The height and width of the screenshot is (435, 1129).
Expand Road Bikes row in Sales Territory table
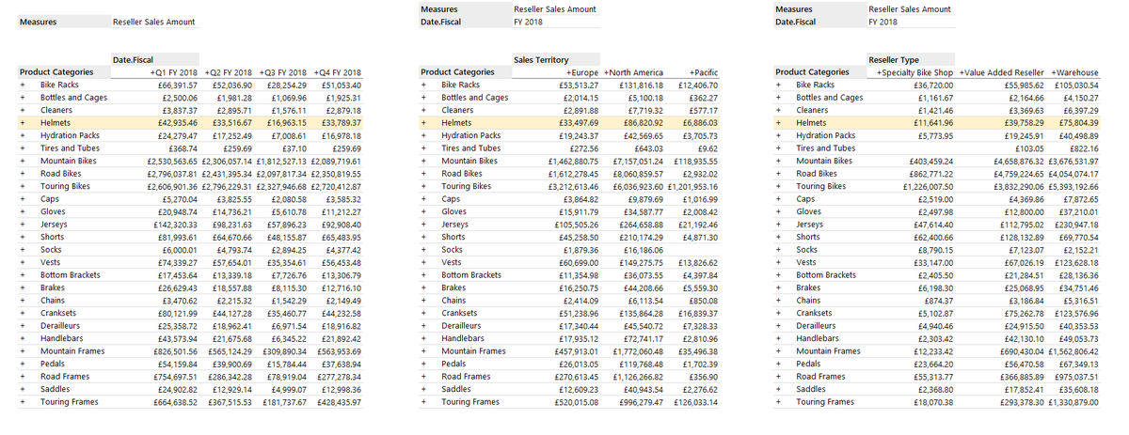pyautogui.click(x=423, y=174)
